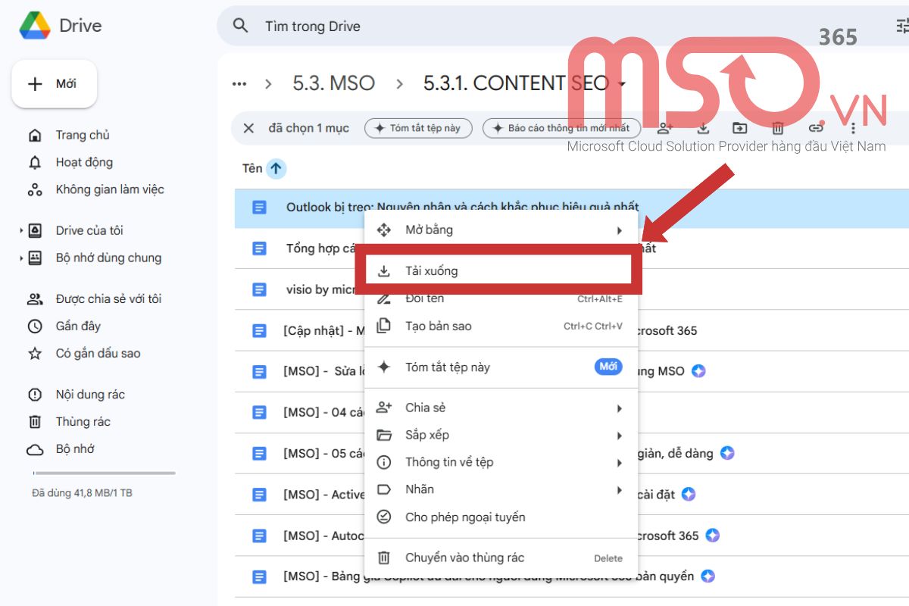This screenshot has width=909, height=606.
Task: Open Nội dung rác view
Action: (89, 394)
